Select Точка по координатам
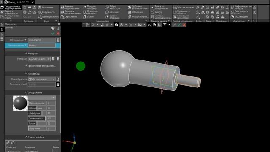Viewport: 270px width, 152px height. click(x=160, y=8)
